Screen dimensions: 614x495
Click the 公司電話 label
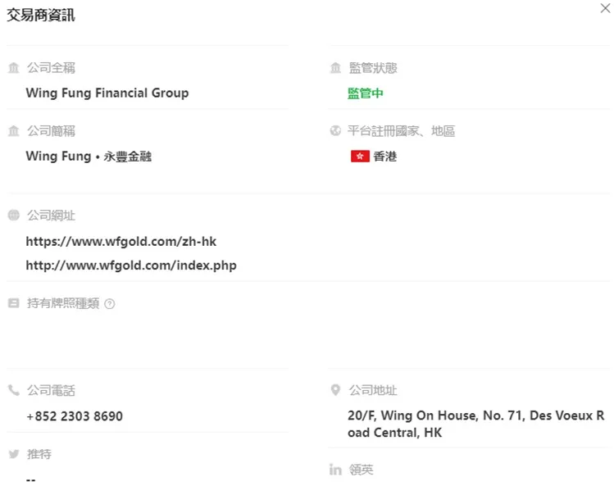[x=51, y=390]
